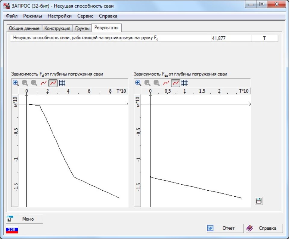The height and width of the screenshot is (239, 289).
Task: Click zoom in icon on left Fd graph
Action: [16, 83]
